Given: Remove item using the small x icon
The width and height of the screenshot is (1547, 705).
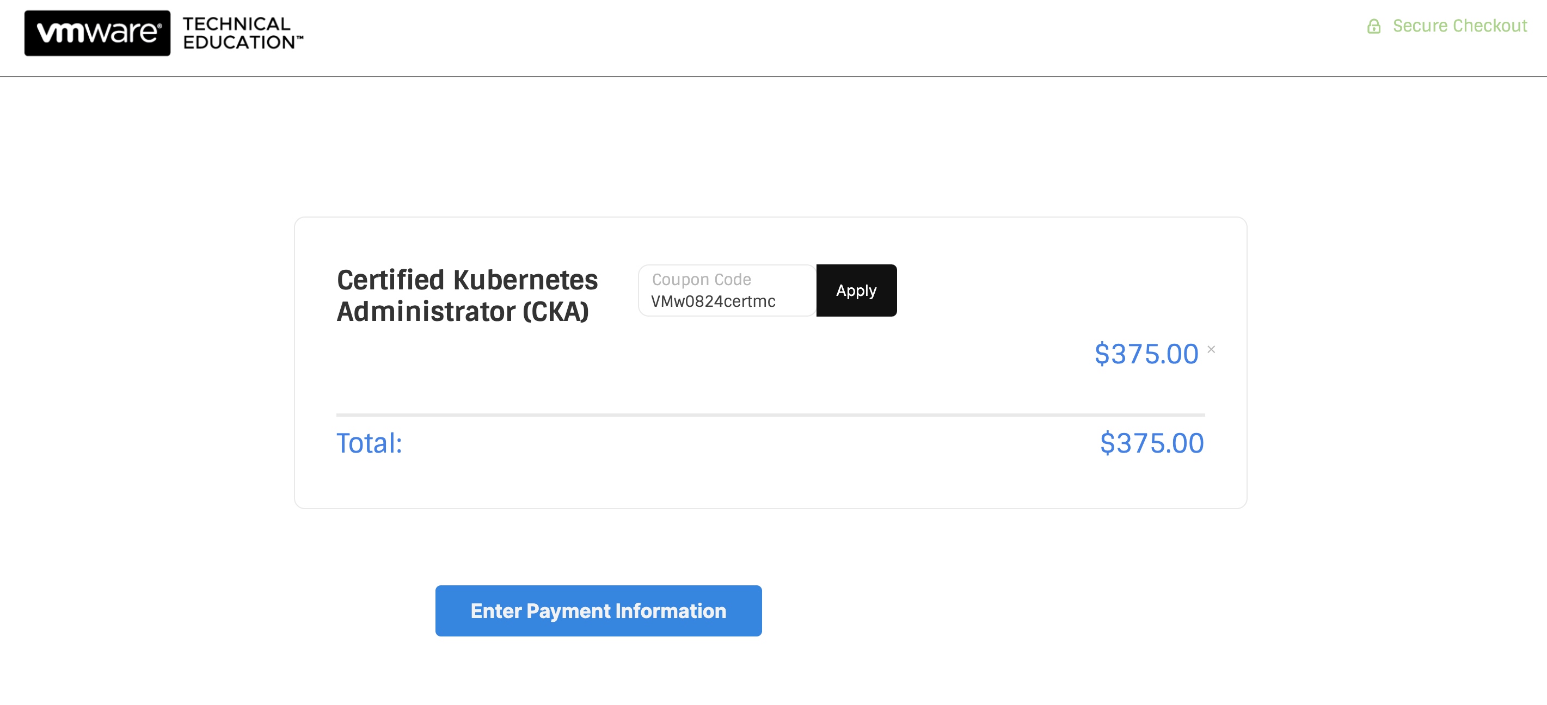Looking at the screenshot, I should pos(1211,349).
